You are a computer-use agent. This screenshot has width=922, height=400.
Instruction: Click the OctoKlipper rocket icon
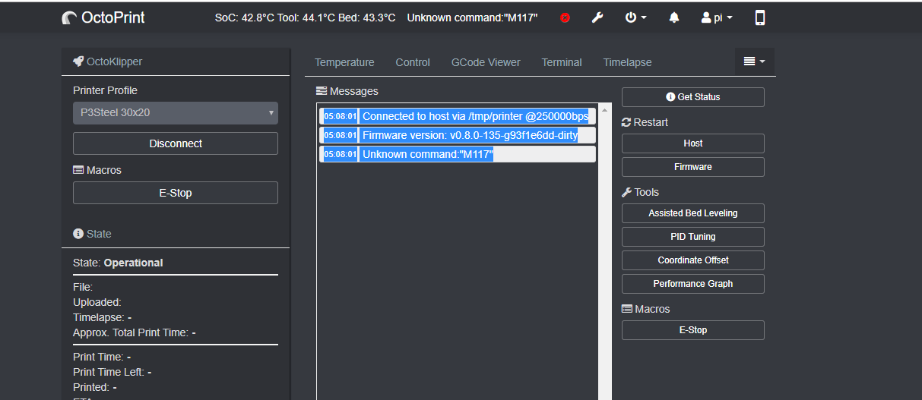[78, 61]
